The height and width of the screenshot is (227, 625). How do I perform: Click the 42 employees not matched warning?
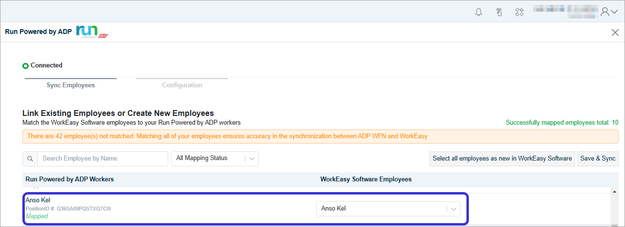pyautogui.click(x=321, y=136)
